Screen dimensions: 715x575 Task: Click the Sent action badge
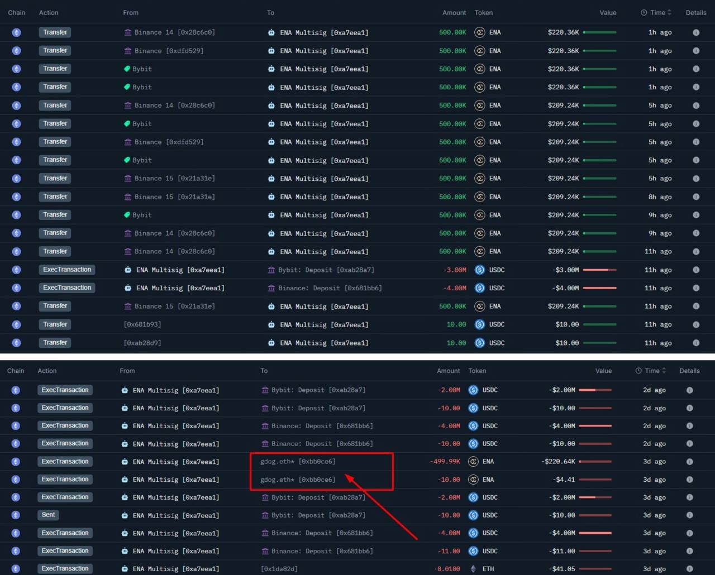49,515
